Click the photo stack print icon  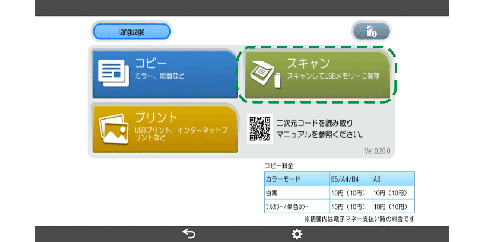[x=113, y=129]
